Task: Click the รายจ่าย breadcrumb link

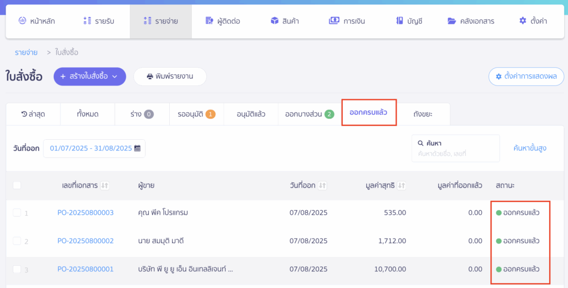Action: click(26, 53)
